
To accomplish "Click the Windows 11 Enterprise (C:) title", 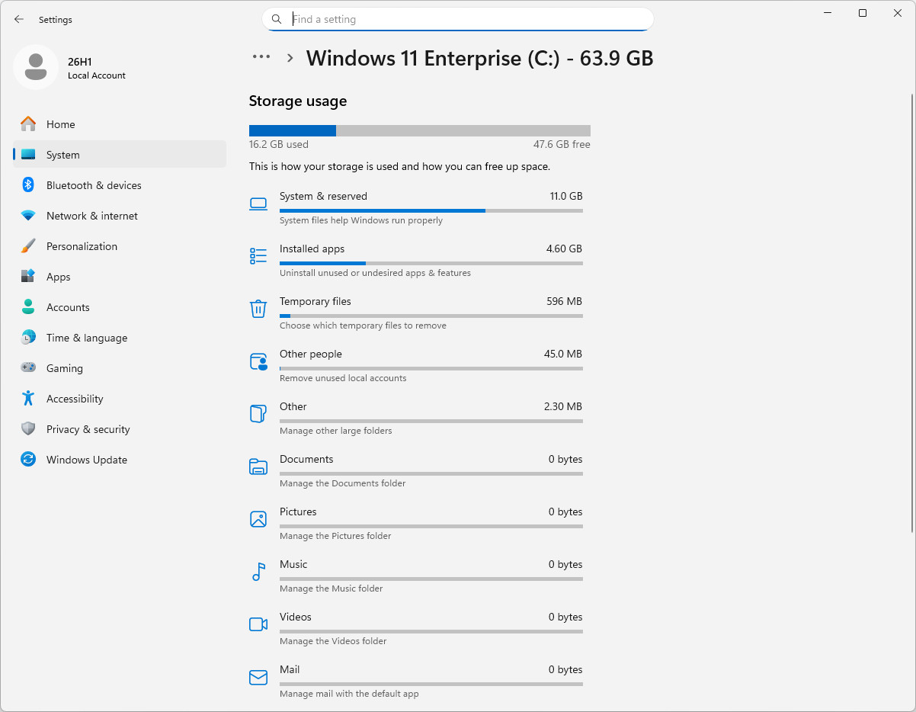I will pos(480,58).
